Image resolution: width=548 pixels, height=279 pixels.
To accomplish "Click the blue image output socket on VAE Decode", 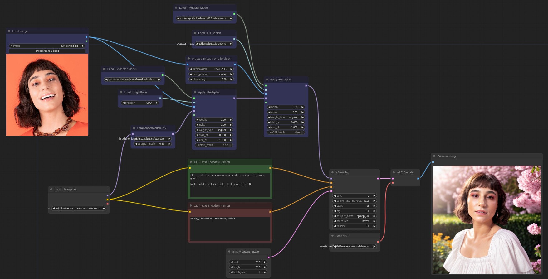I will coord(418,179).
